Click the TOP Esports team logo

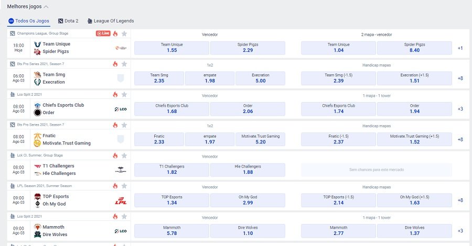[x=37, y=196]
